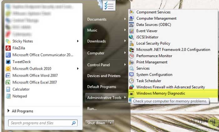
Task: Click the Microsoft Office Communicator icon
Action: coord(8,55)
